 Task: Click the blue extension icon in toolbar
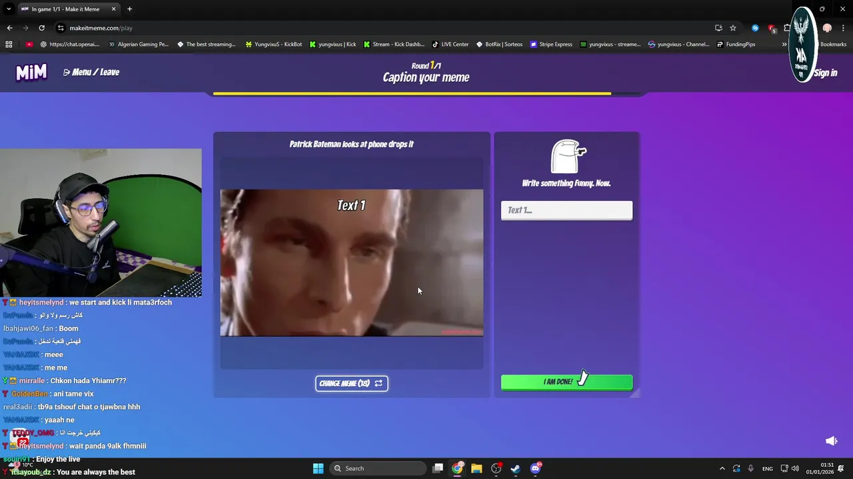pyautogui.click(x=755, y=28)
